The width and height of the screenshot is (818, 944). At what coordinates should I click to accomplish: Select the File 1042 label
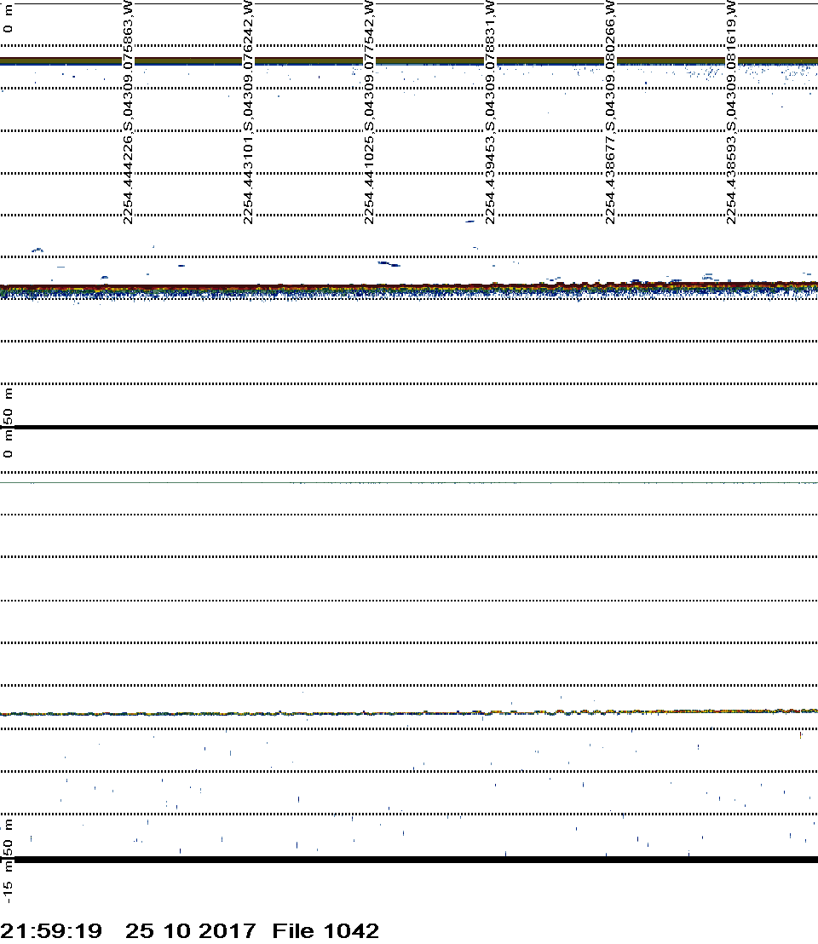pyautogui.click(x=325, y=930)
